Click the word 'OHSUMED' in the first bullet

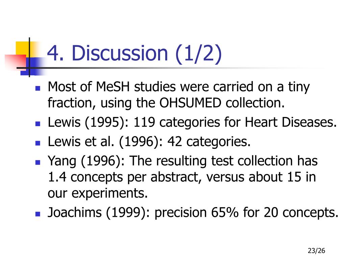click(190, 103)
